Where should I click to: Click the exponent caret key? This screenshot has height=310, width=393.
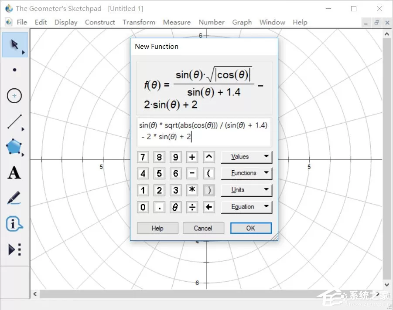pyautogui.click(x=209, y=157)
